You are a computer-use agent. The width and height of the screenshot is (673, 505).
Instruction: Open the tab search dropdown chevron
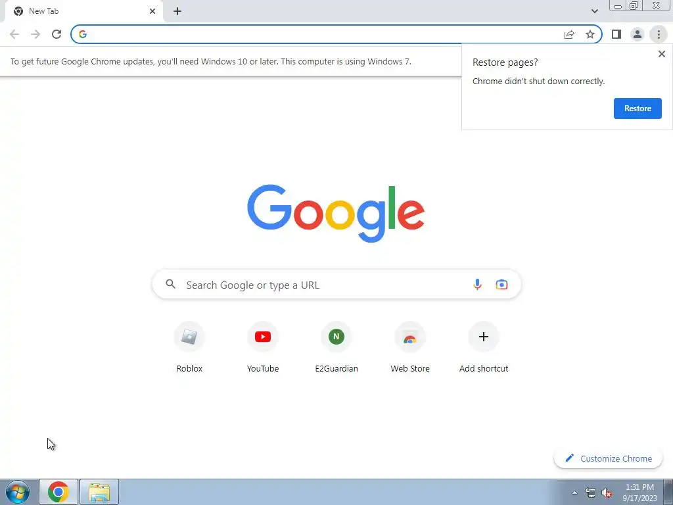click(594, 11)
